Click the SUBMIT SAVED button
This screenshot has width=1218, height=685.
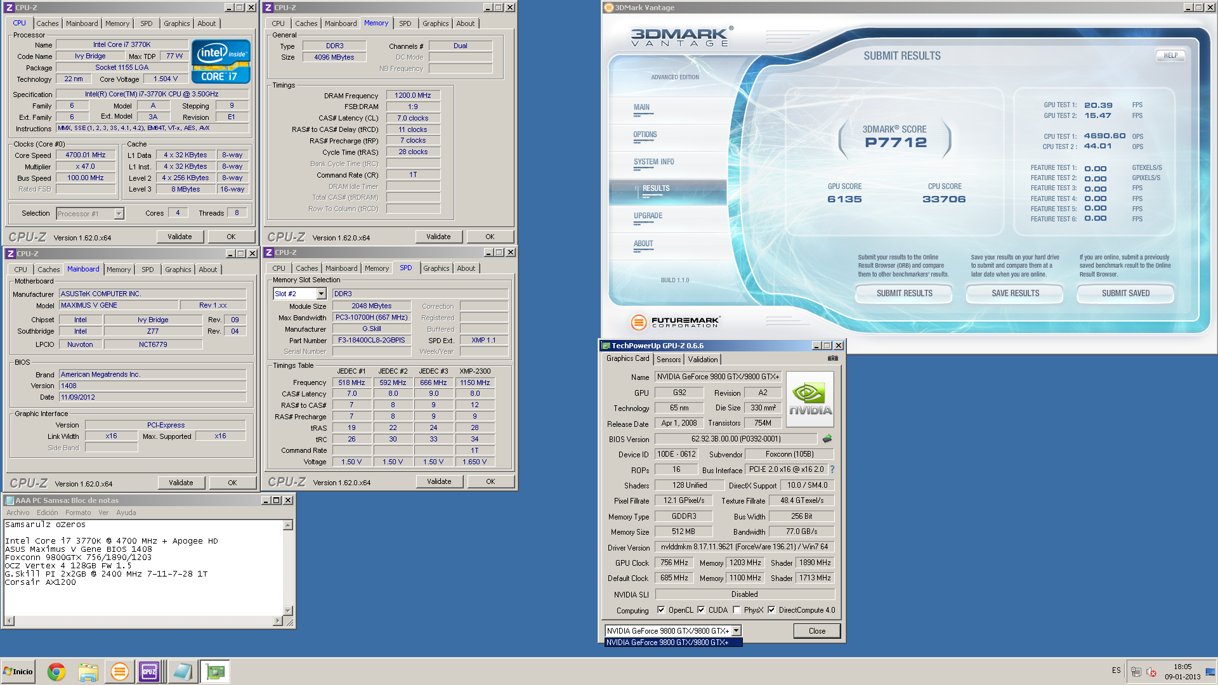tap(1125, 294)
